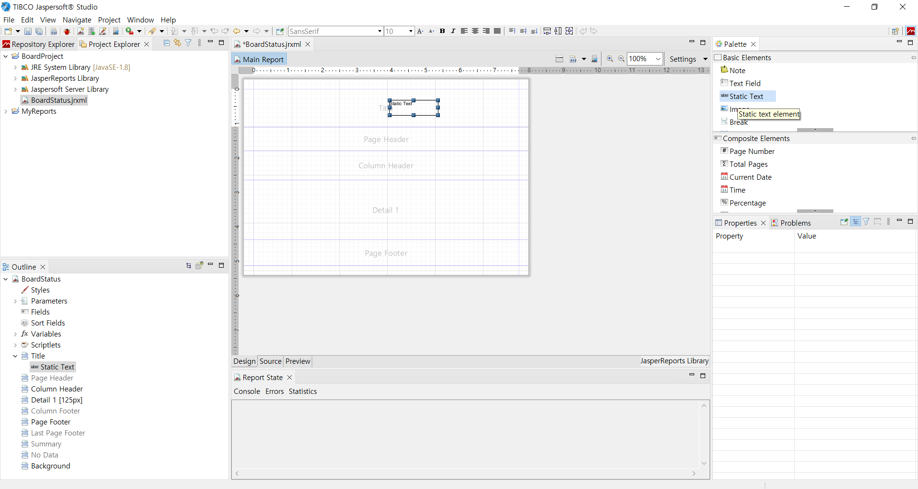Open the font size dropdown

tap(411, 31)
